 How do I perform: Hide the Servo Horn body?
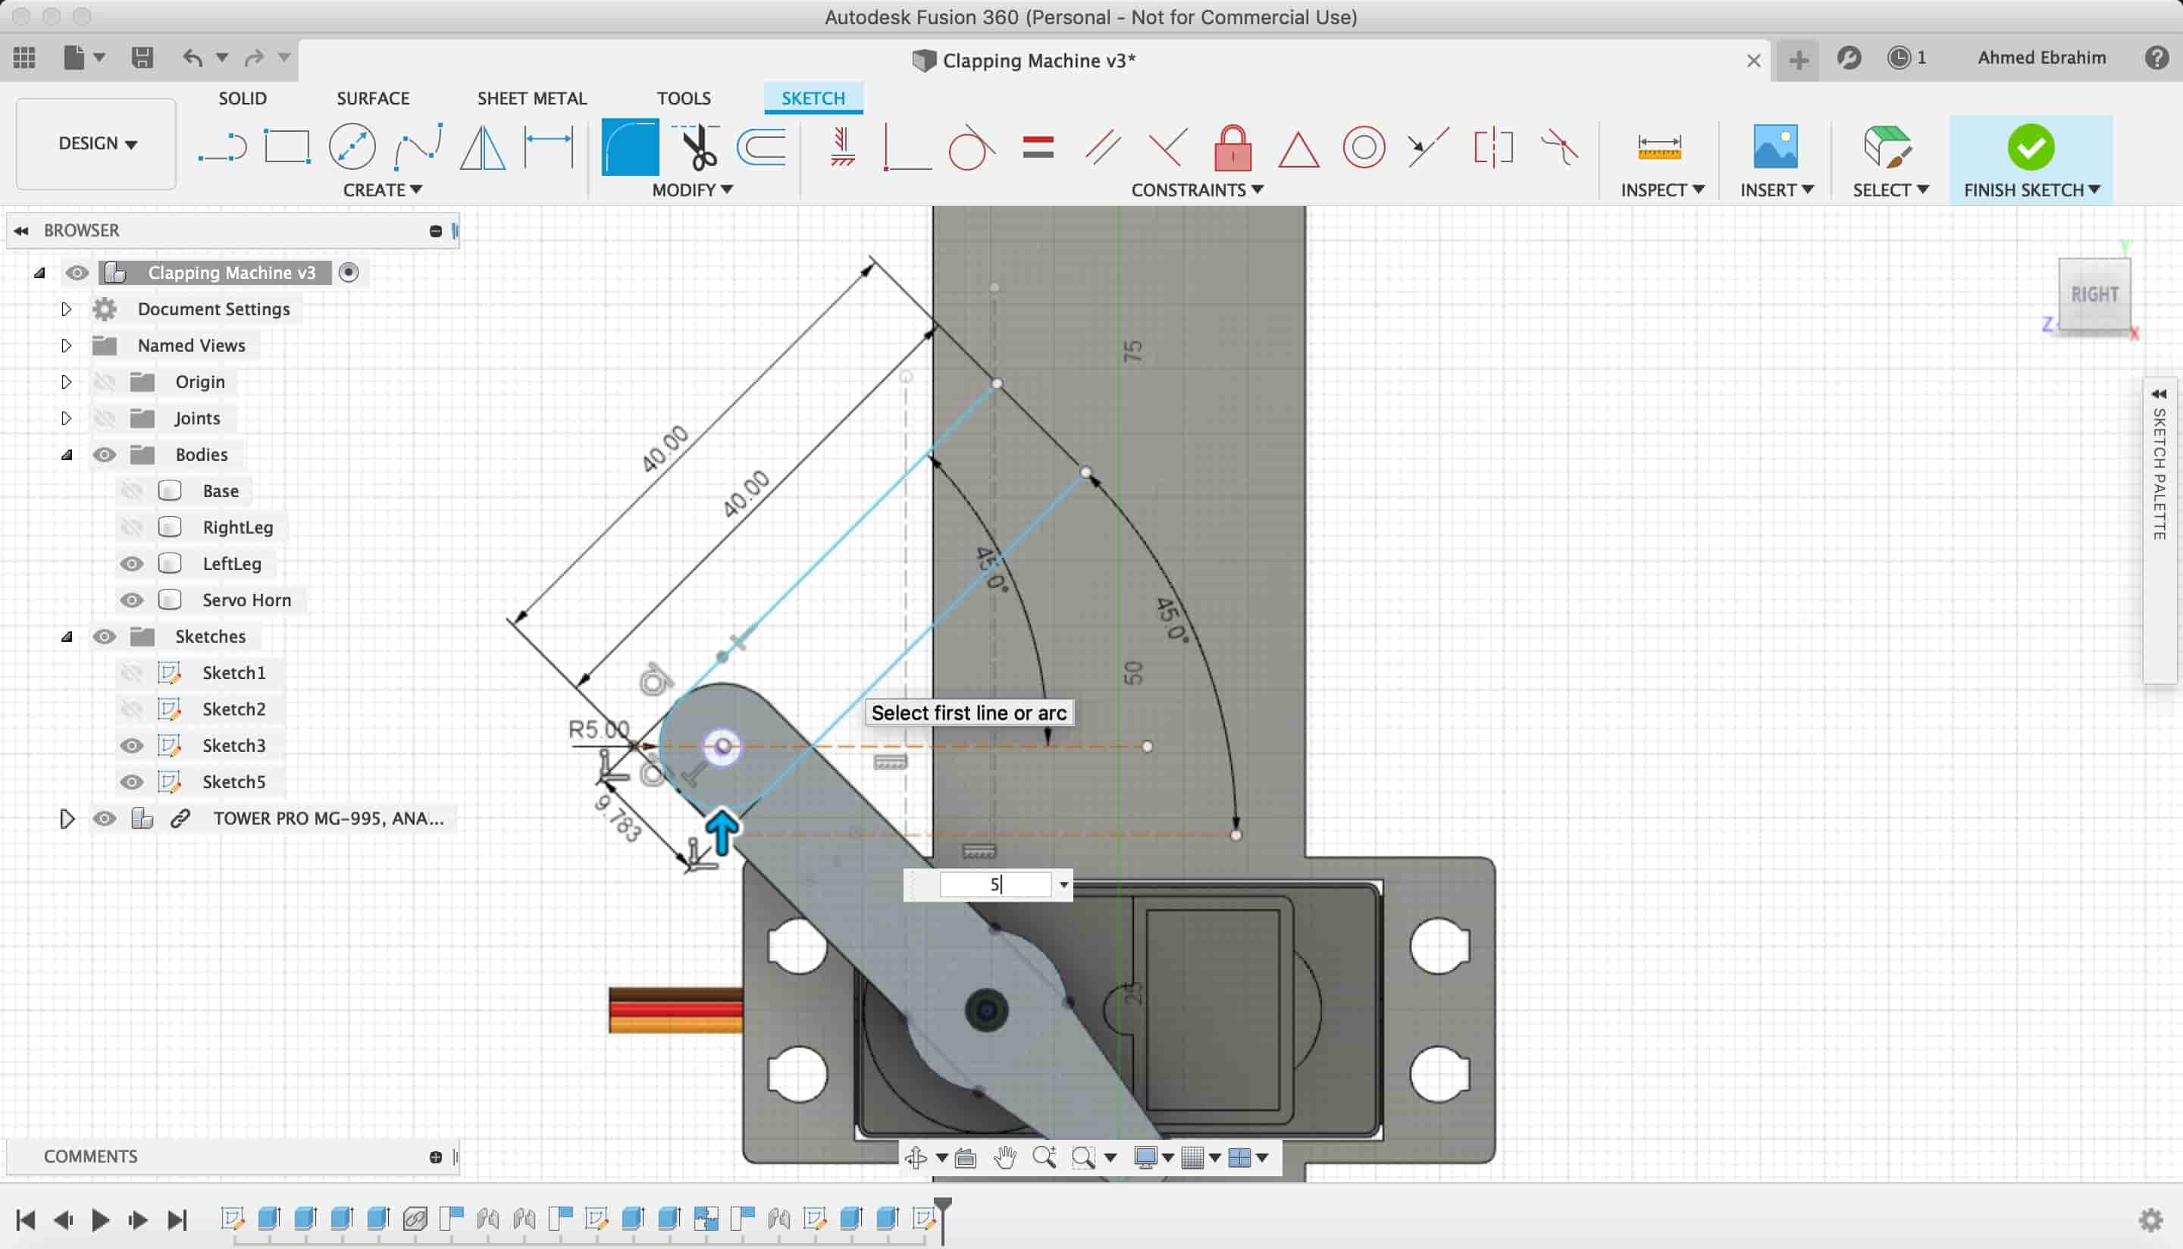pyautogui.click(x=131, y=599)
